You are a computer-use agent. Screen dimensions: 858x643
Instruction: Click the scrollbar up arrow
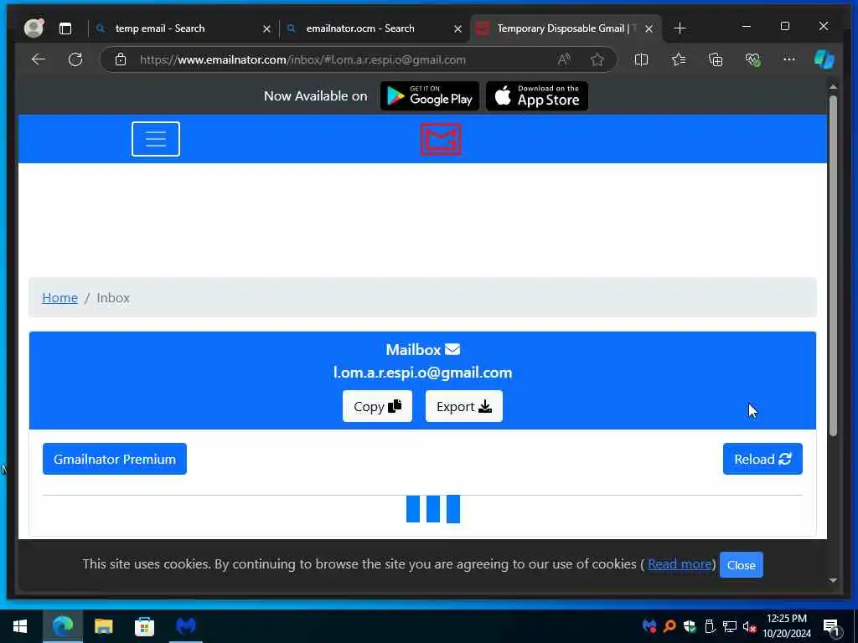tap(833, 87)
